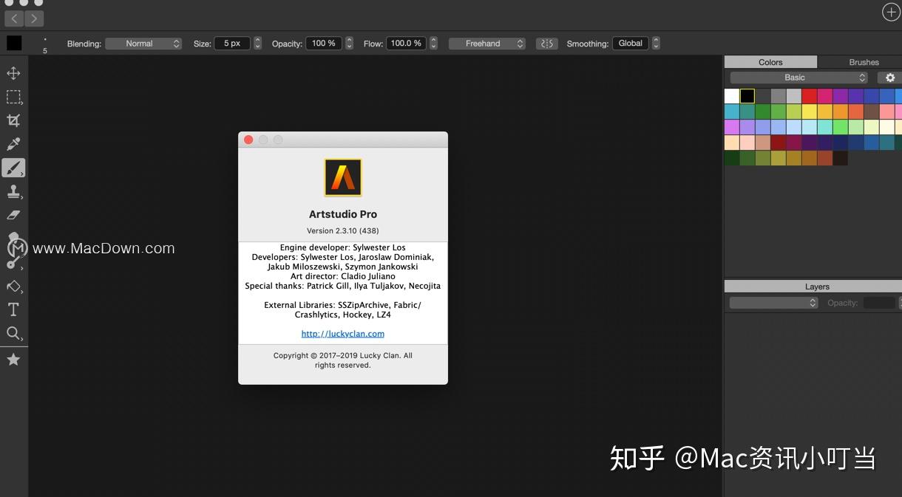Switch to the Brushes tab
Screen dimensions: 902x497
pyautogui.click(x=863, y=62)
